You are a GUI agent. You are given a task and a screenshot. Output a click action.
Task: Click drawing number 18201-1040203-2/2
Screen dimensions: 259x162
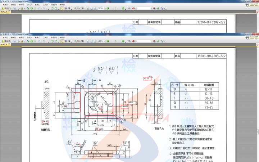212,56
